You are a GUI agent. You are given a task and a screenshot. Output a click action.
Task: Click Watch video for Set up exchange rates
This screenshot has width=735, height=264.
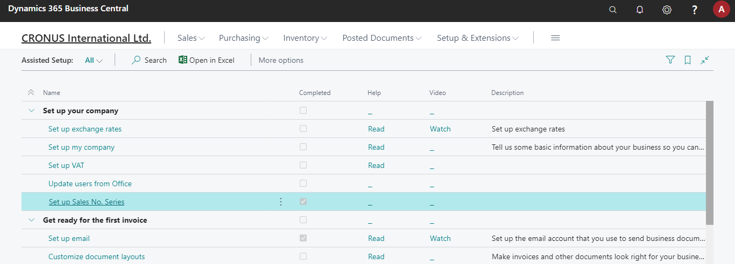pos(440,129)
